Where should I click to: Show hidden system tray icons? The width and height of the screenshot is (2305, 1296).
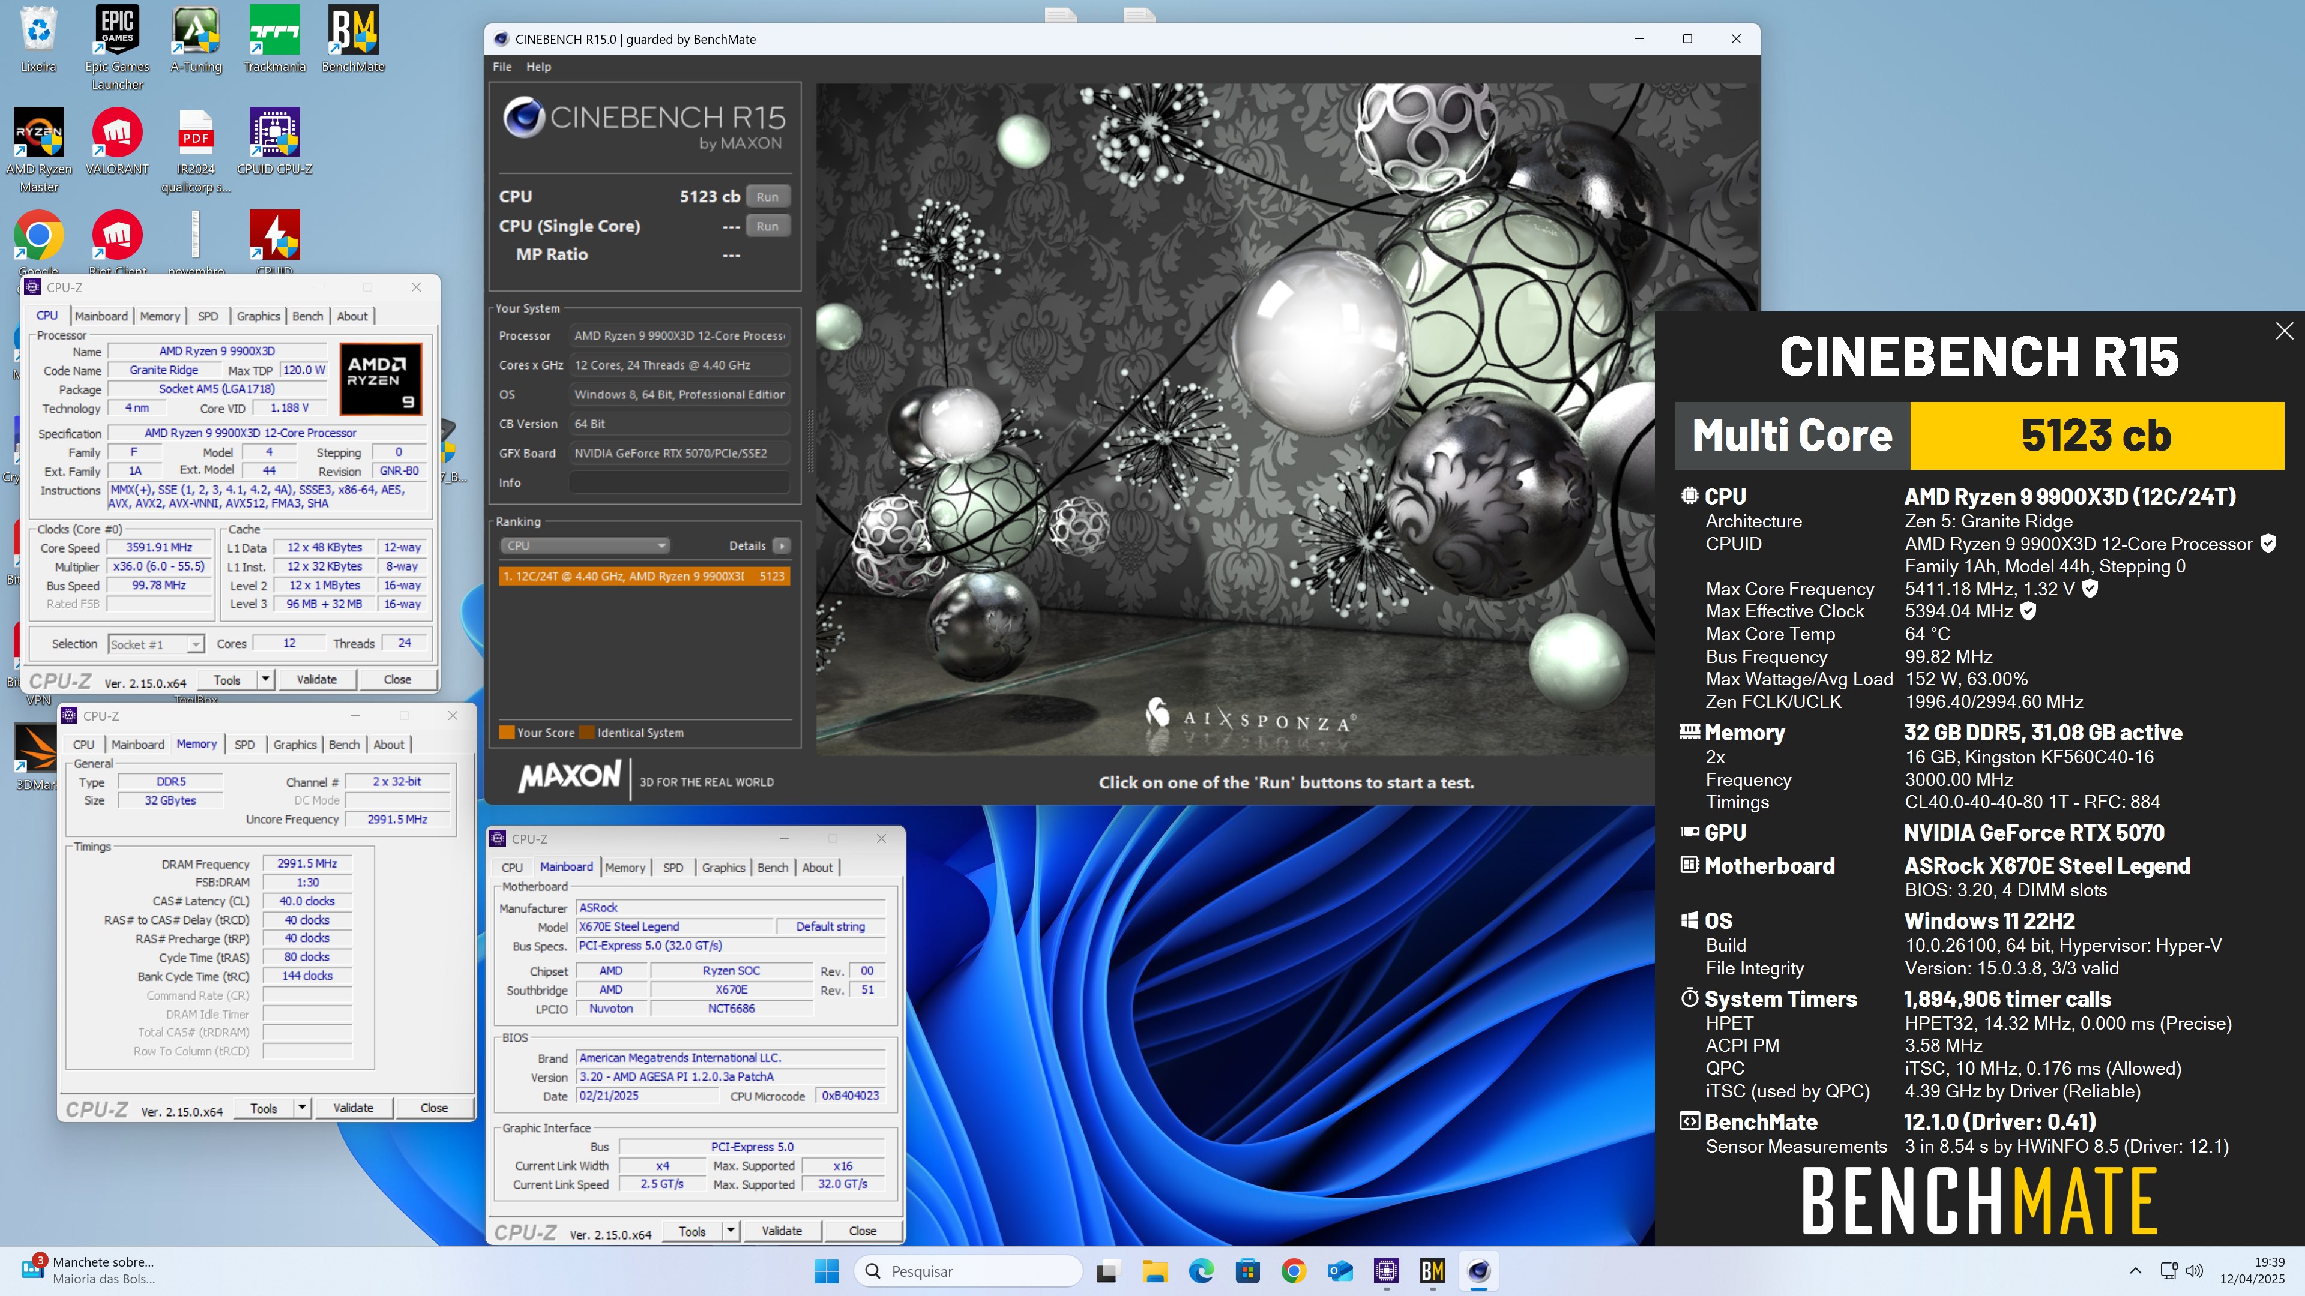pyautogui.click(x=2136, y=1271)
